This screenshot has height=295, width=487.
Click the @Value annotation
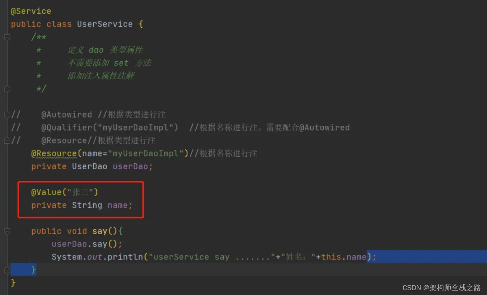[x=46, y=192]
